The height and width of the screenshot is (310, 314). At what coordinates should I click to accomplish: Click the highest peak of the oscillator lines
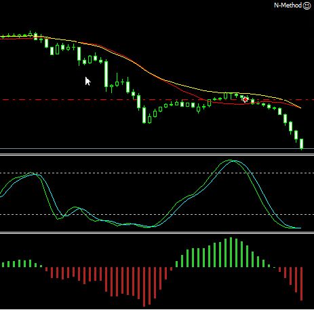click(x=233, y=160)
